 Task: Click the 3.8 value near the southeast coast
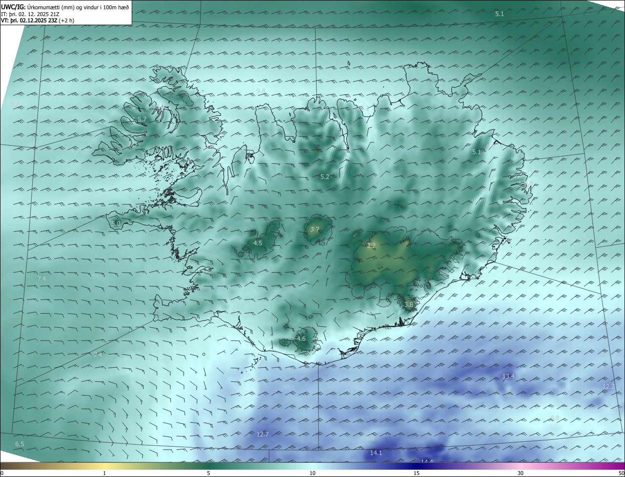[409, 304]
